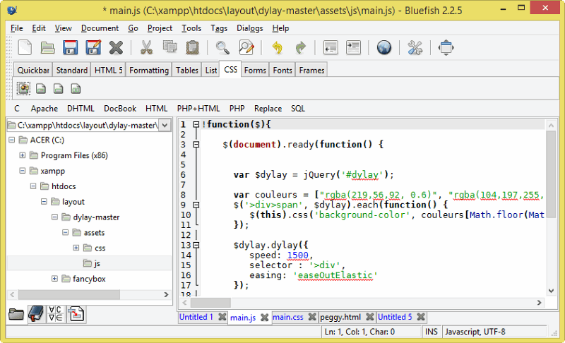Create a new file with the toolbar icon
Viewport: 565px width, 343px height.
tap(25, 47)
